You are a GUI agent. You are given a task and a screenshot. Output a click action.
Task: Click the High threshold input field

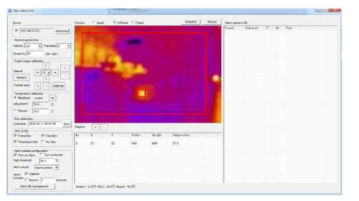click(47, 161)
